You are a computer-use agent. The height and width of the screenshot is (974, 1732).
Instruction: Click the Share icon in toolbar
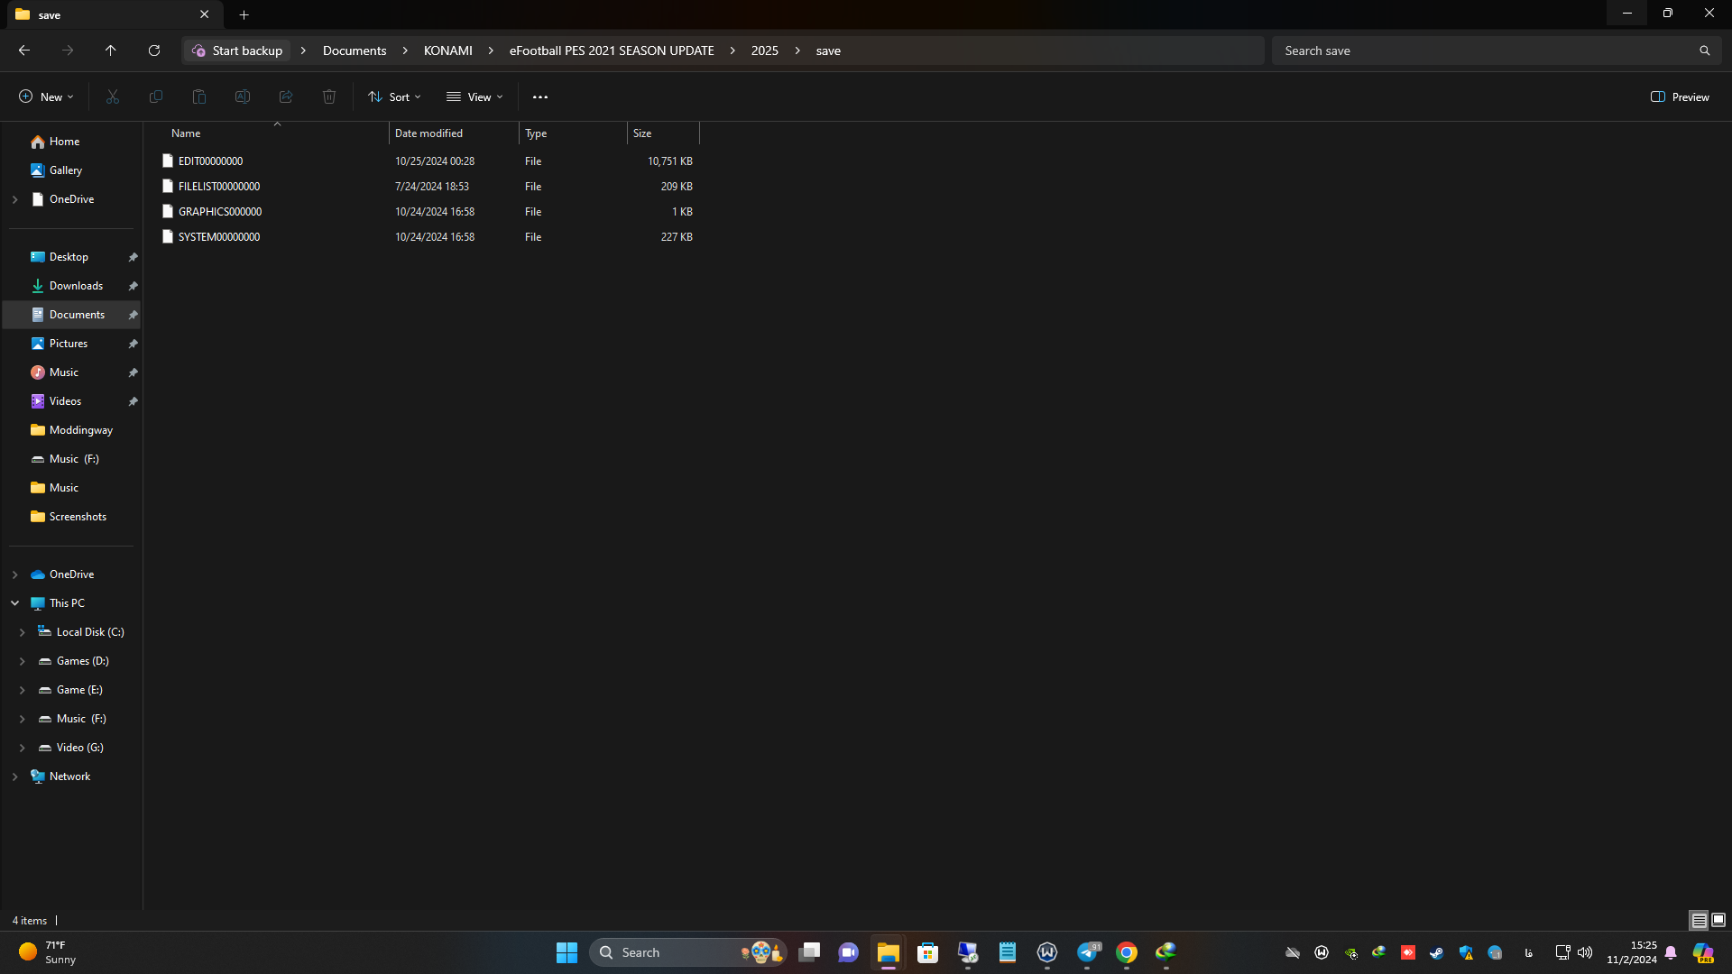tap(286, 96)
